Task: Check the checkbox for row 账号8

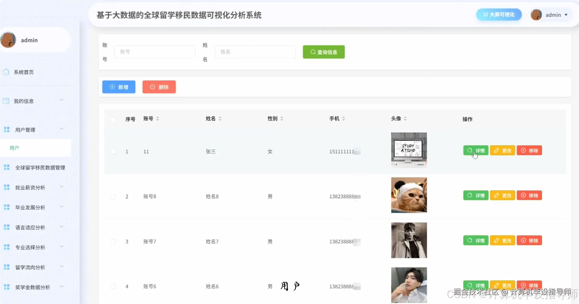Action: tap(113, 196)
